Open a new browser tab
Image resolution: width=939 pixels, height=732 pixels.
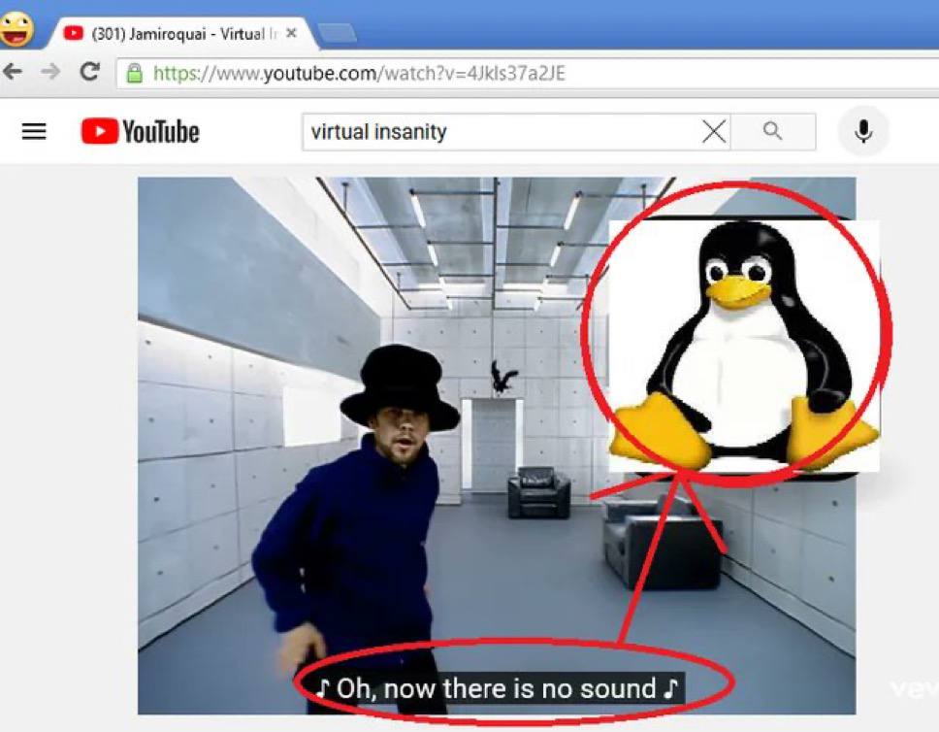coord(337,34)
